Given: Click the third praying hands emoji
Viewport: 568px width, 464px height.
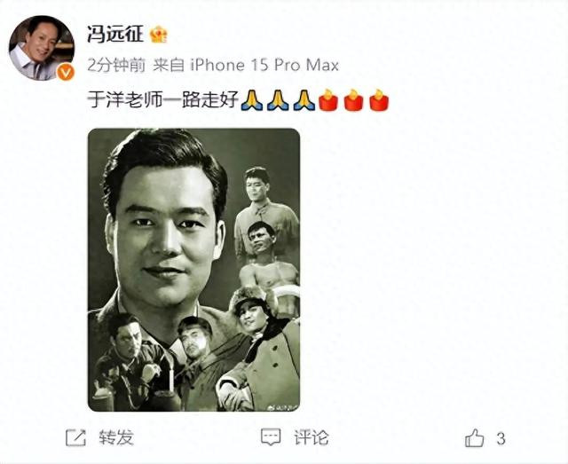Looking at the screenshot, I should 304,100.
